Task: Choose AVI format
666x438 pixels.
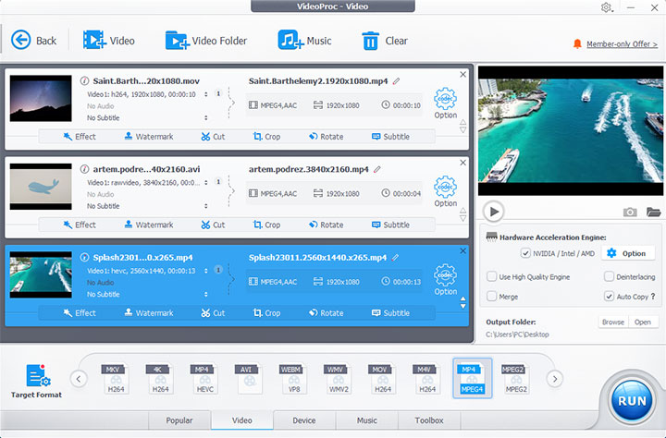Action: coord(247,378)
